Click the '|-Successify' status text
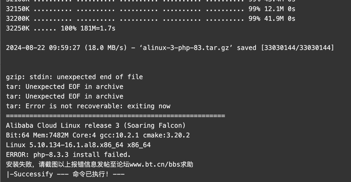Screen dimensions: 351x182 point(30,174)
